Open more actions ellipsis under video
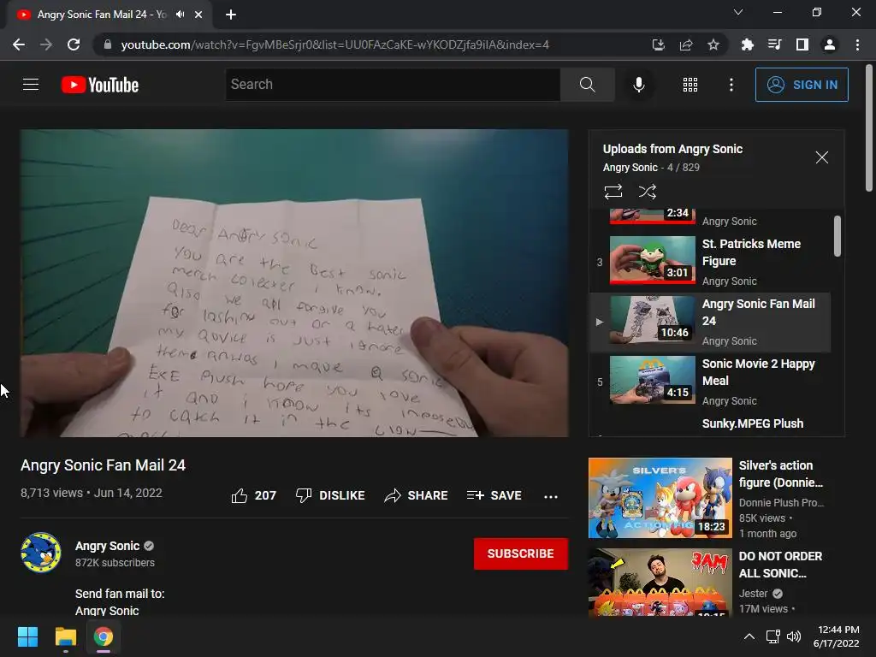 click(x=551, y=496)
